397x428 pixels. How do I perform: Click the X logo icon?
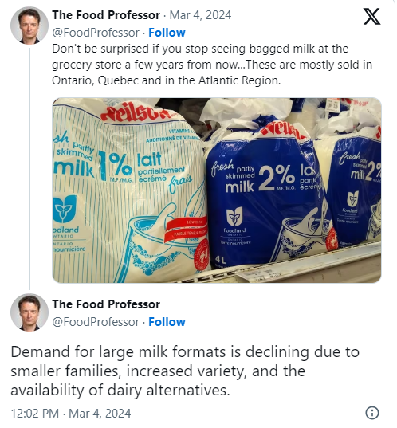click(x=371, y=16)
